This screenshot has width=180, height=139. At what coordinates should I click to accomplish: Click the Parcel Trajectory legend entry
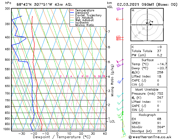86,15
